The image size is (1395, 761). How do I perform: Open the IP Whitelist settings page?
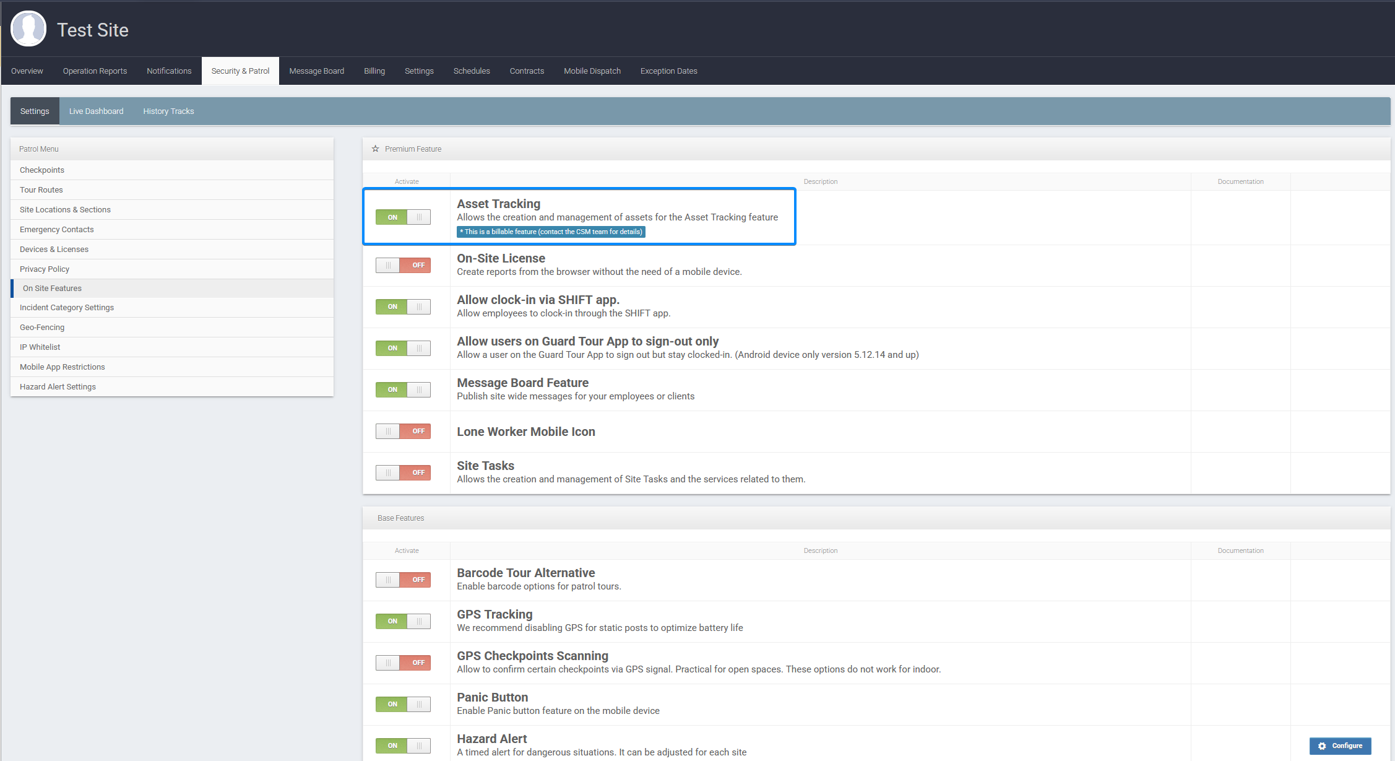(x=40, y=347)
